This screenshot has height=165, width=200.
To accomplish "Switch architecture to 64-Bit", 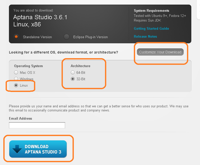I will [x=73, y=73].
